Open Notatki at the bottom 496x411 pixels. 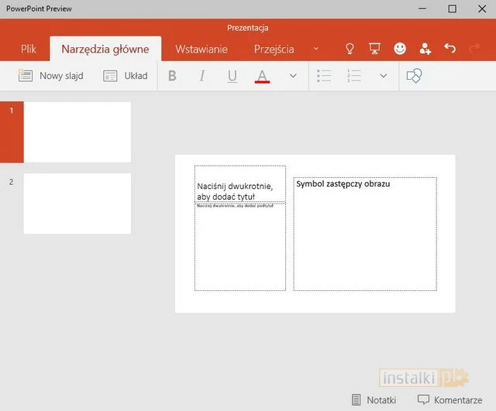(x=374, y=399)
